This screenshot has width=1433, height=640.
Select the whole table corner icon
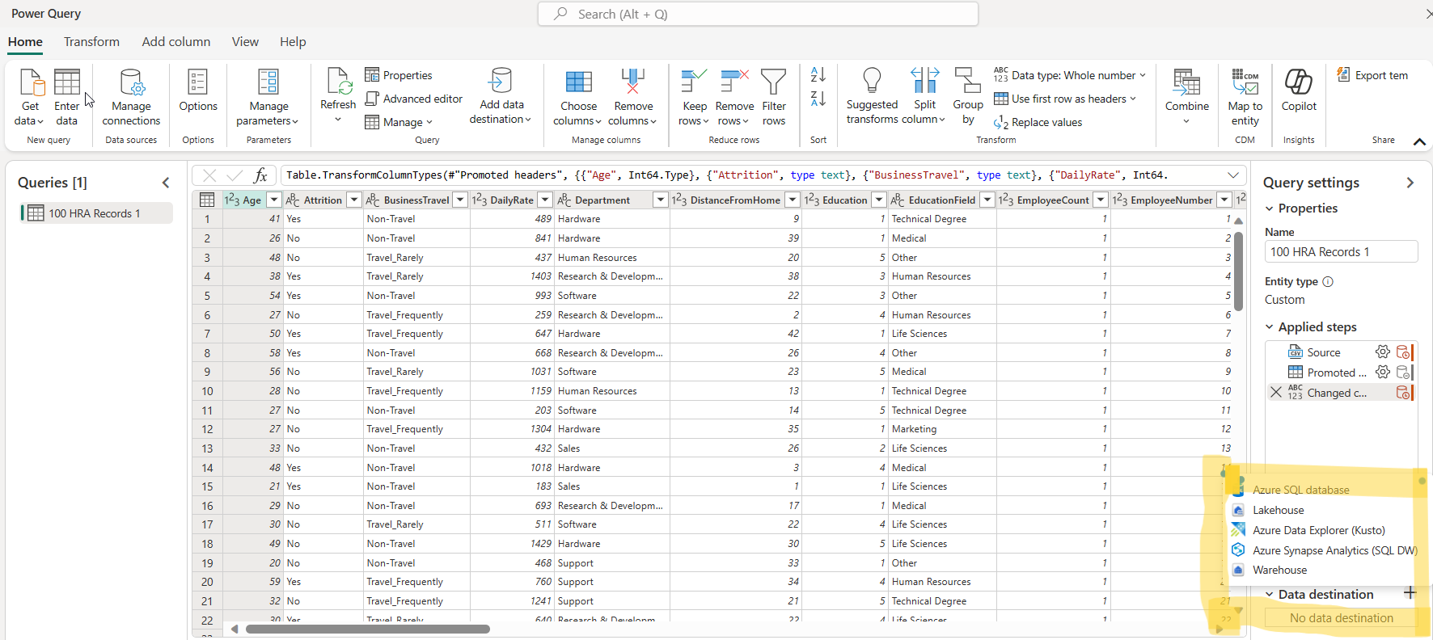click(207, 200)
